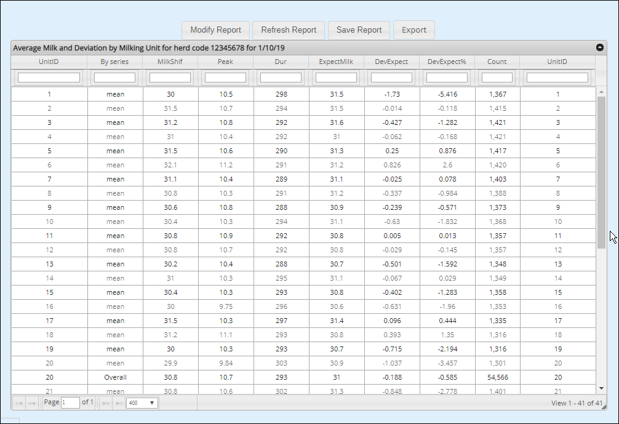Save the report with Save Report
Viewport: 619px width, 424px height.
pyautogui.click(x=359, y=30)
